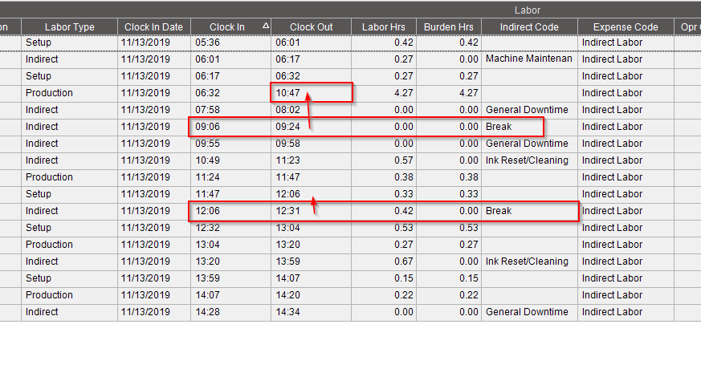Toggle sort arrow in Clock In header
701x377 pixels.
point(266,26)
